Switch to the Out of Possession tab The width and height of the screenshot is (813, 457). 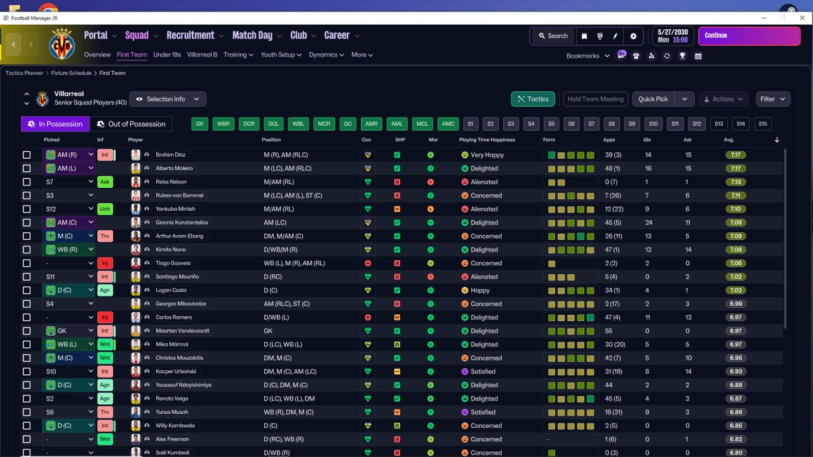pos(131,124)
